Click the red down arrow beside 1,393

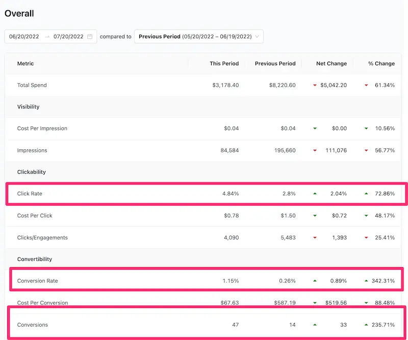[x=315, y=238]
